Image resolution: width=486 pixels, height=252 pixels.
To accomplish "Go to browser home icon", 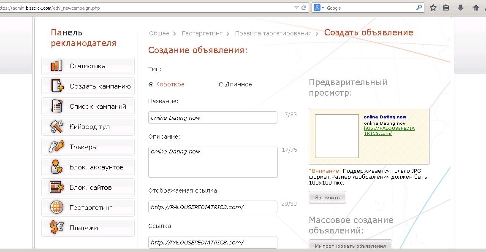I will coord(476,8).
